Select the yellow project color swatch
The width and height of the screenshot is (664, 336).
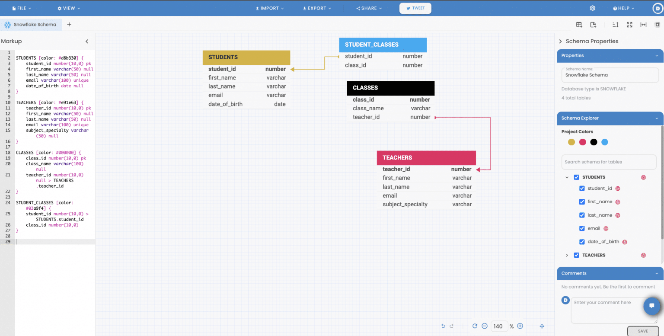[571, 142]
